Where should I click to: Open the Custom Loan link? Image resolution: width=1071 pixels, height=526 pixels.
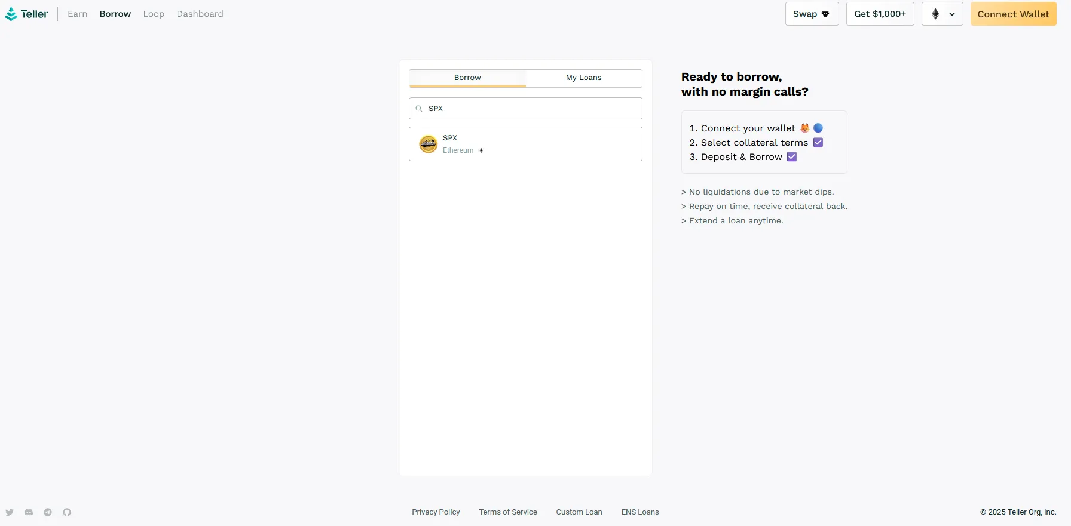579,512
